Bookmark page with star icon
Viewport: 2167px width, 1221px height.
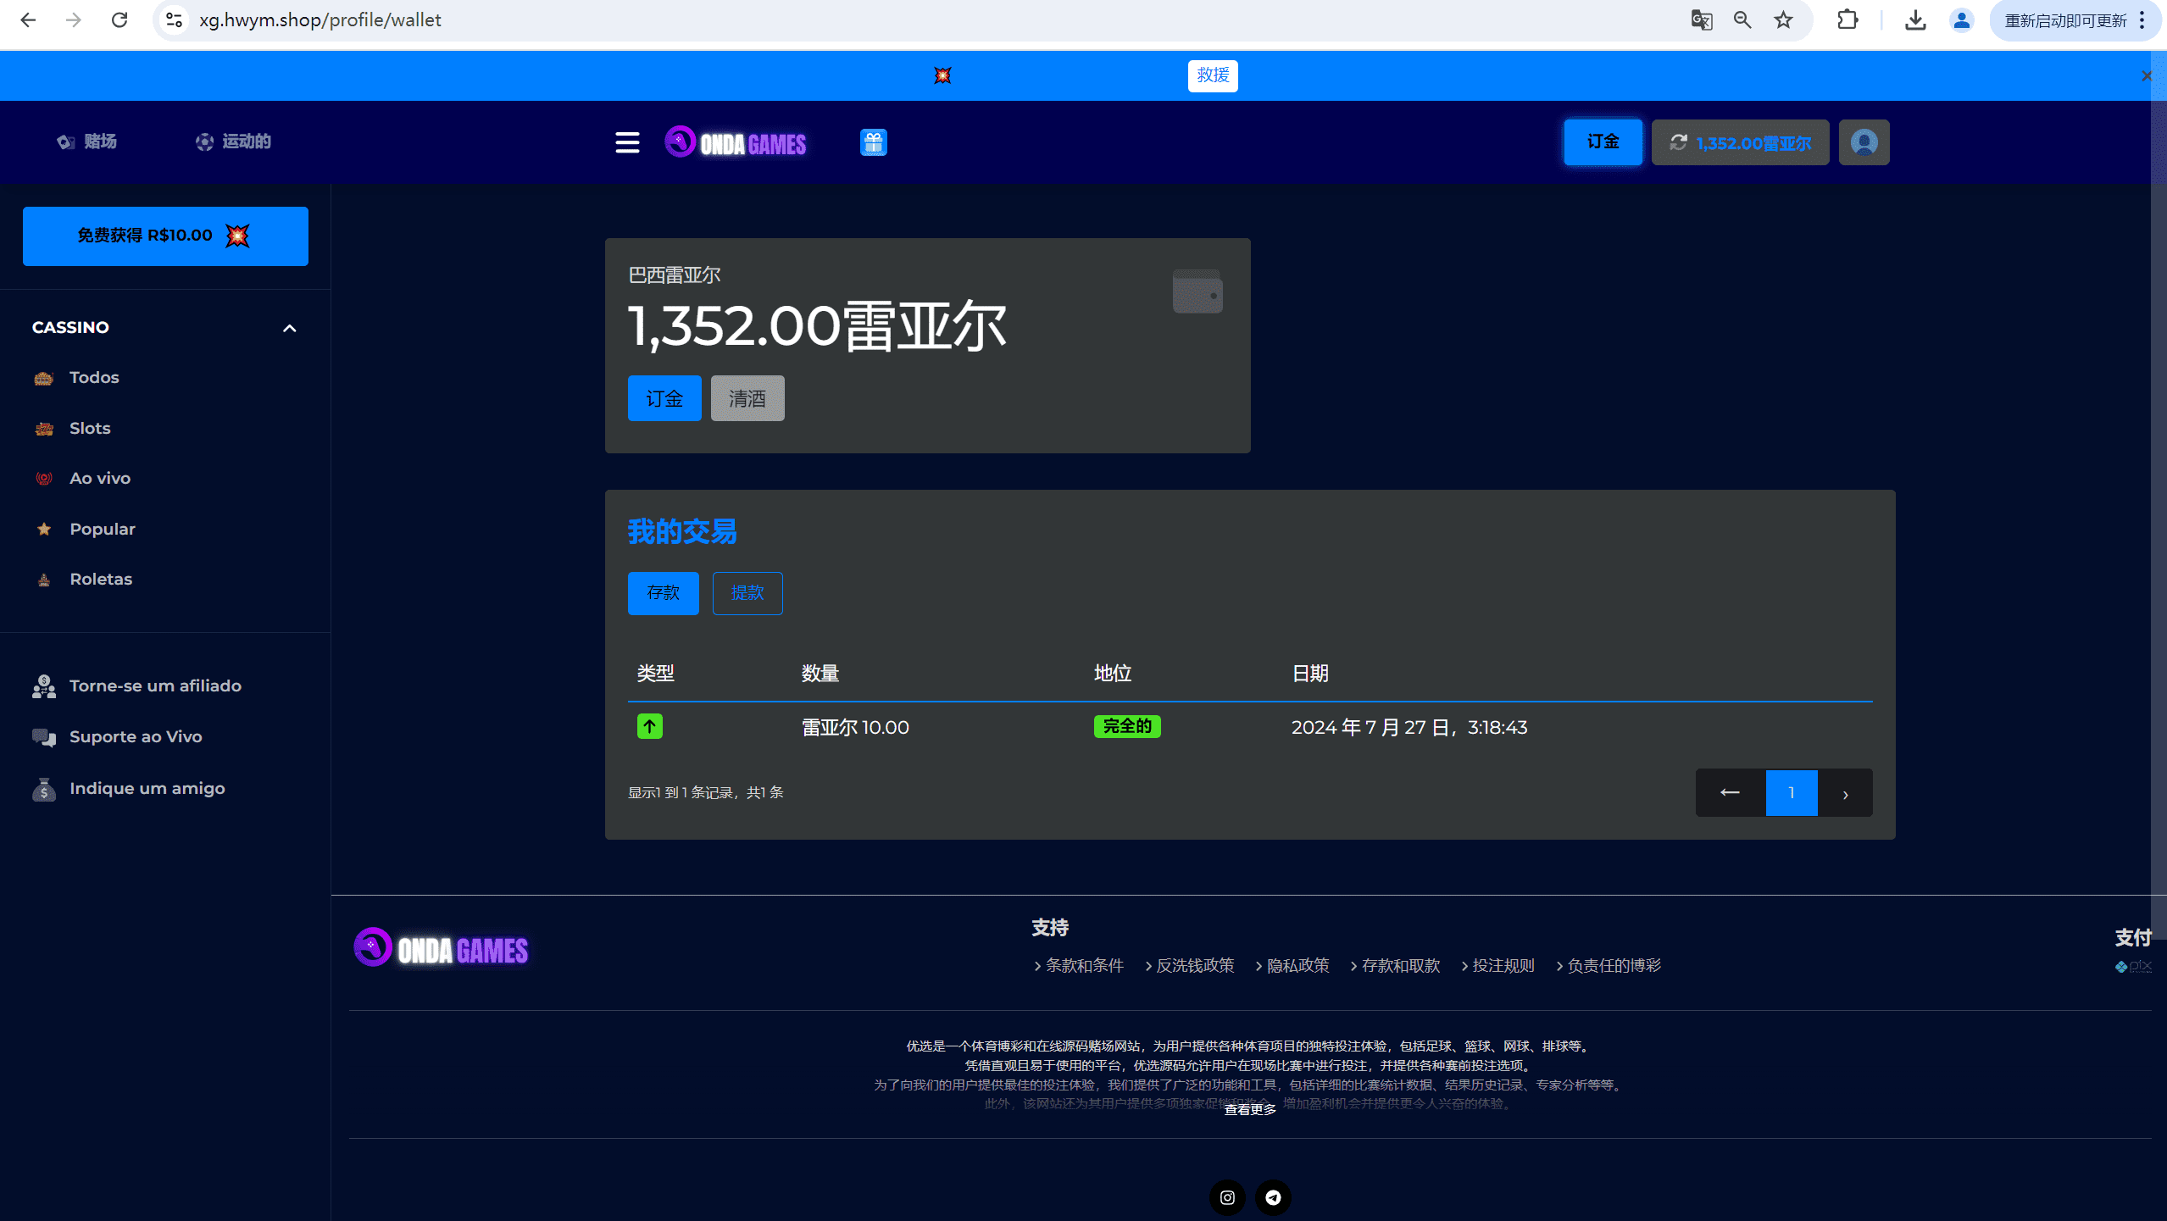[x=1783, y=20]
